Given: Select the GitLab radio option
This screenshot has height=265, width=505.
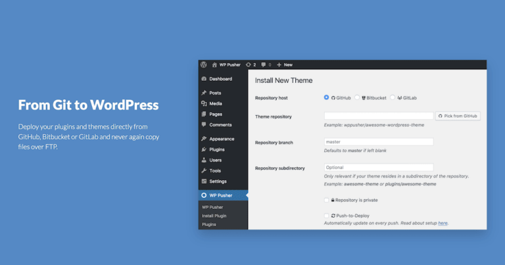Looking at the screenshot, I should [x=393, y=97].
